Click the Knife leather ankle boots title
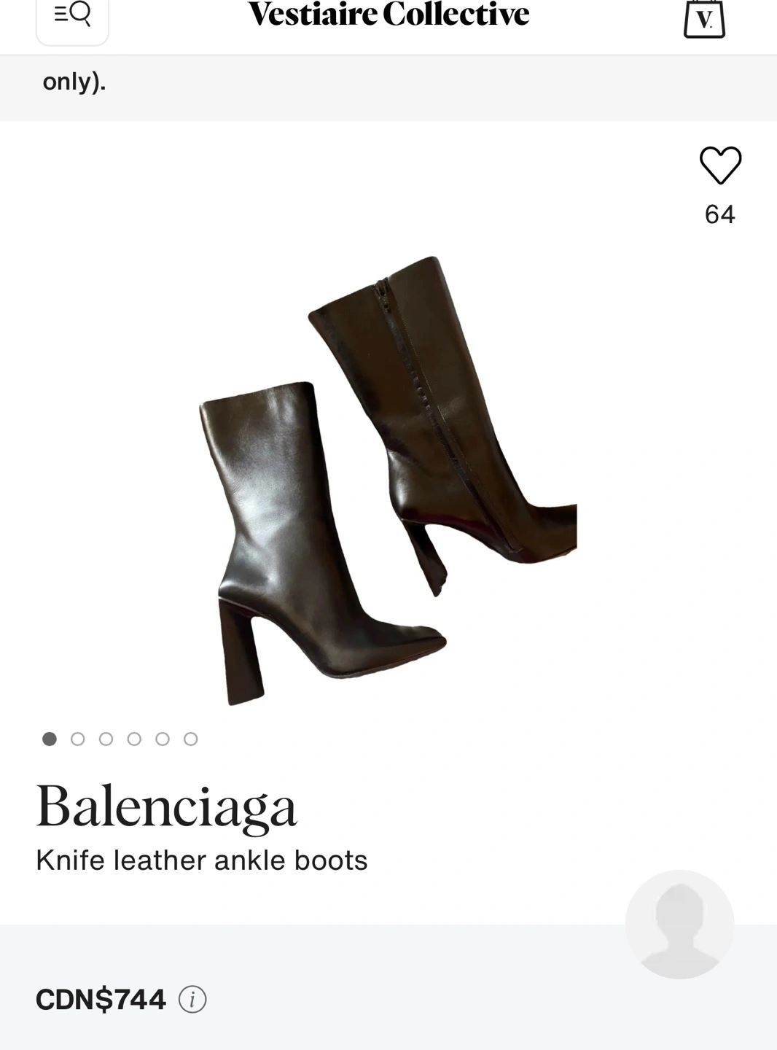This screenshot has width=777, height=1050. (x=202, y=860)
